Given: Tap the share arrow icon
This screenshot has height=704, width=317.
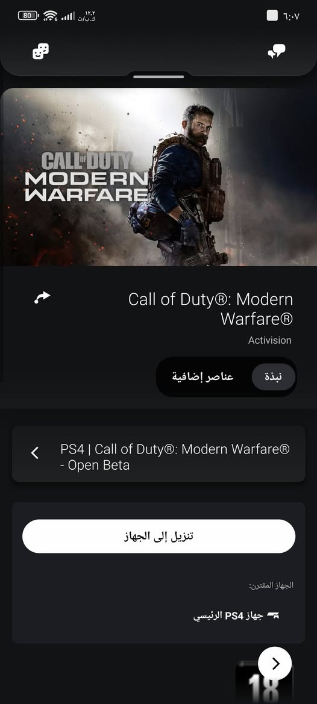Looking at the screenshot, I should click(43, 297).
